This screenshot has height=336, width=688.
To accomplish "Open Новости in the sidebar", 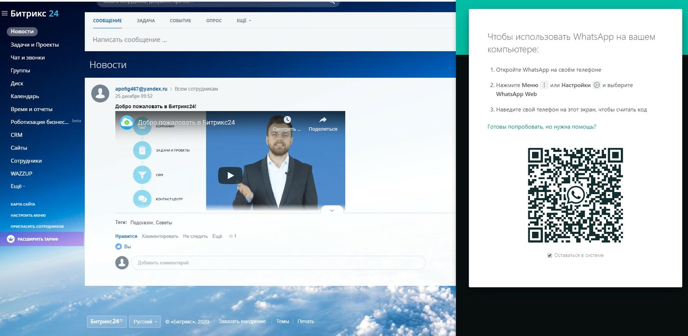I will tap(22, 31).
